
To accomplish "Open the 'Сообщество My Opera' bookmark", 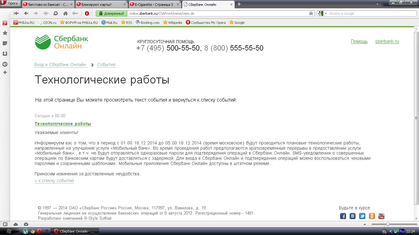I will point(206,23).
